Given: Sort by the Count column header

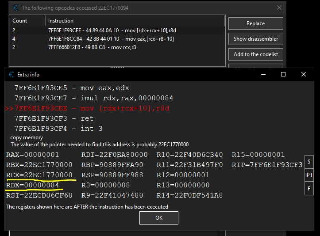Looking at the screenshot, I should click(27, 21).
